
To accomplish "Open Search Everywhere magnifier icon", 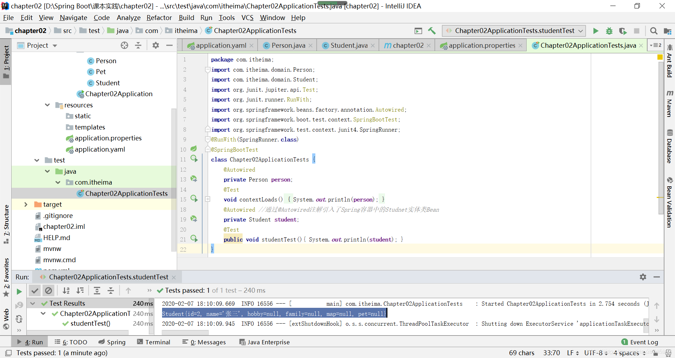I will (654, 31).
